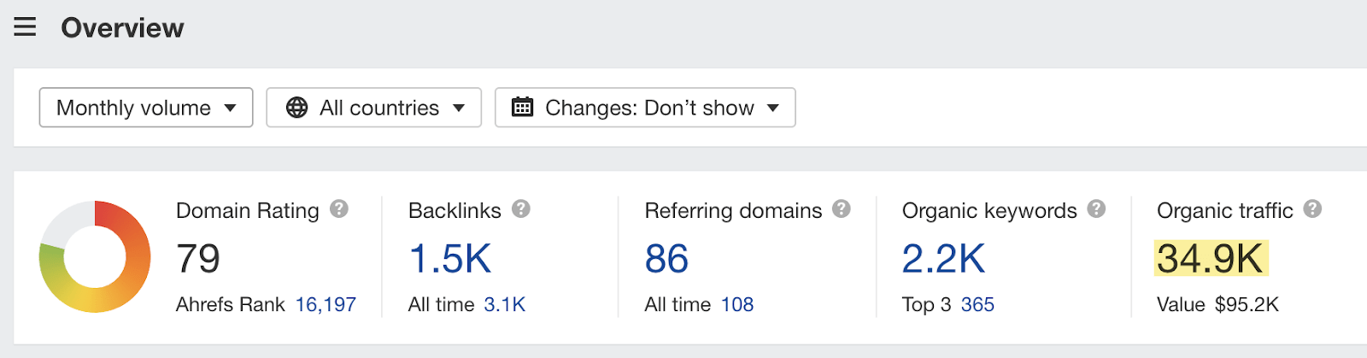This screenshot has height=358, width=1367.
Task: Click the Referring domains help icon
Action: [842, 209]
